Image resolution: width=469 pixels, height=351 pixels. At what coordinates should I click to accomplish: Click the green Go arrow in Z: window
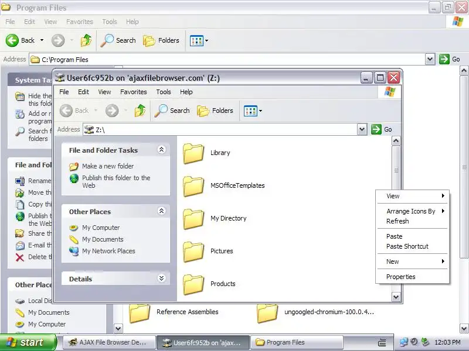point(376,129)
